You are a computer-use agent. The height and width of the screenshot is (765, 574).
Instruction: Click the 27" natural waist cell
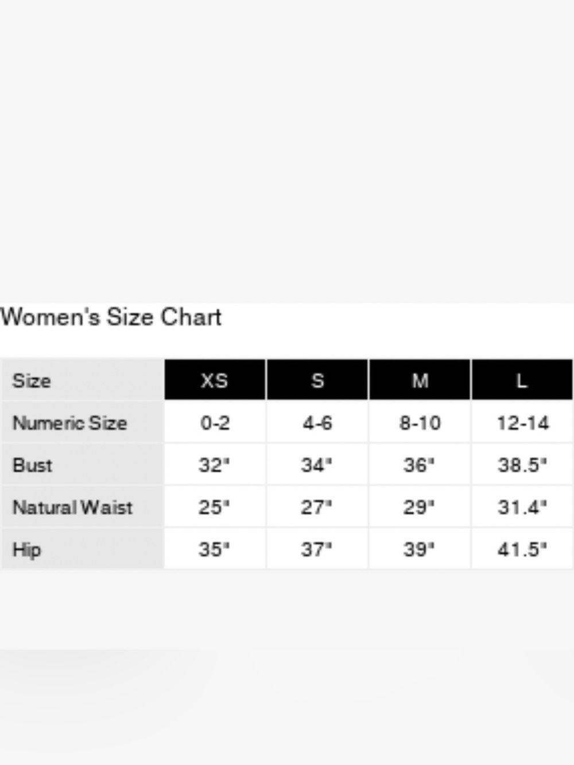(x=317, y=507)
